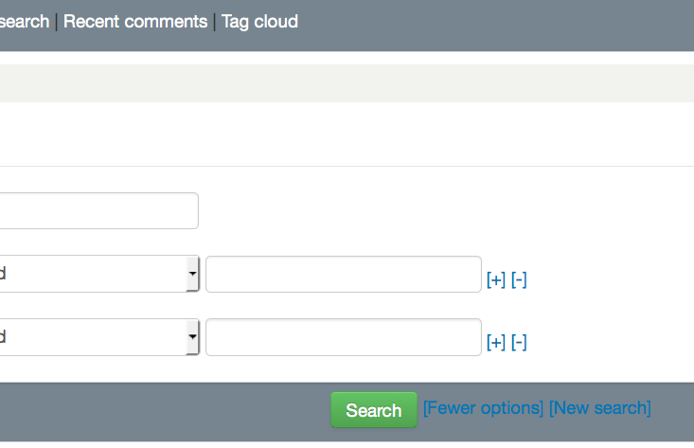Go to the Tag cloud page

coord(259,22)
